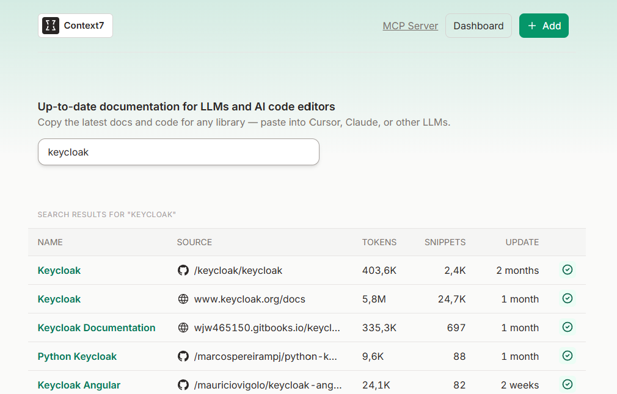
Task: Click the checkmark icon in Keycloak Documentation row
Action: [x=568, y=328]
